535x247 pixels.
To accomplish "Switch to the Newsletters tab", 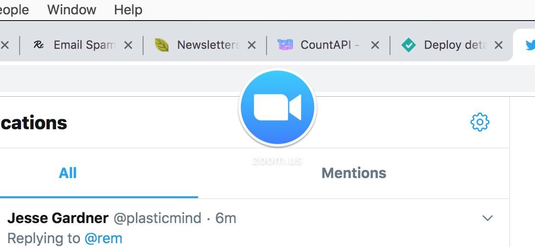I will coord(205,45).
